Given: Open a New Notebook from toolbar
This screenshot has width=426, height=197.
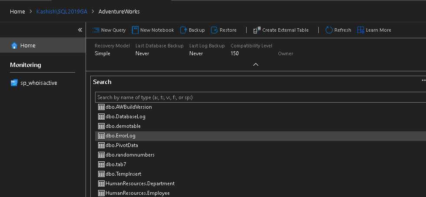Looking at the screenshot, I should [135, 30].
